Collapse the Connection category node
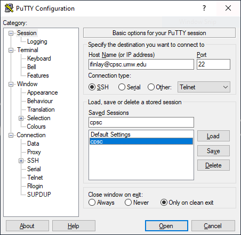Viewport: 241px width, 235px height. 11,135
